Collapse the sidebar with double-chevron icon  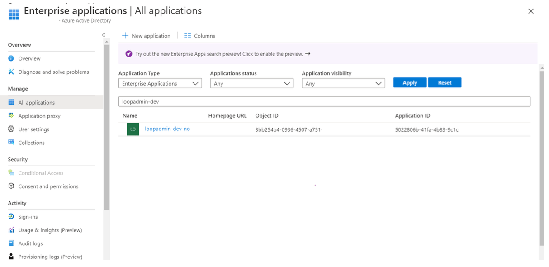click(x=104, y=35)
